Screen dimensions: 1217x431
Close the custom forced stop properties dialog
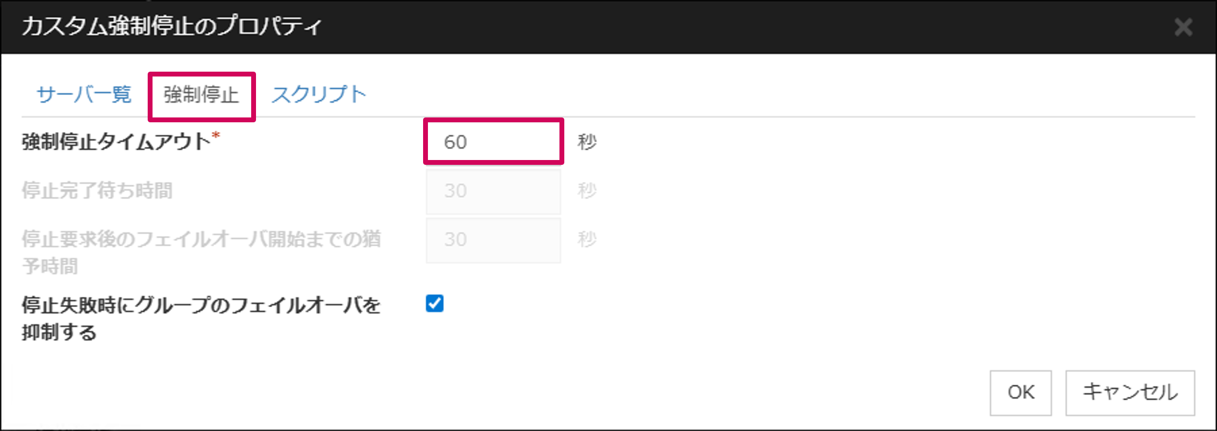click(x=1183, y=27)
